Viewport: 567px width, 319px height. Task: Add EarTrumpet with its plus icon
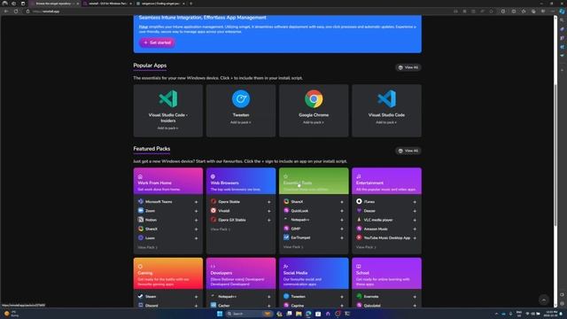(342, 238)
